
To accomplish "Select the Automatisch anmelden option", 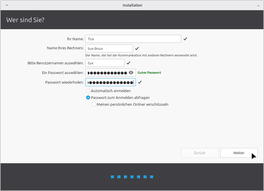I will click(x=88, y=91).
